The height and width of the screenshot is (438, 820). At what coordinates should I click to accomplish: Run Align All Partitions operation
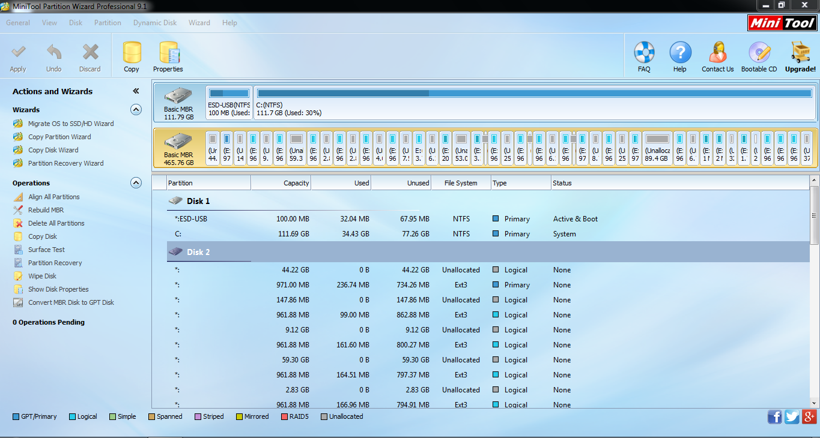53,197
